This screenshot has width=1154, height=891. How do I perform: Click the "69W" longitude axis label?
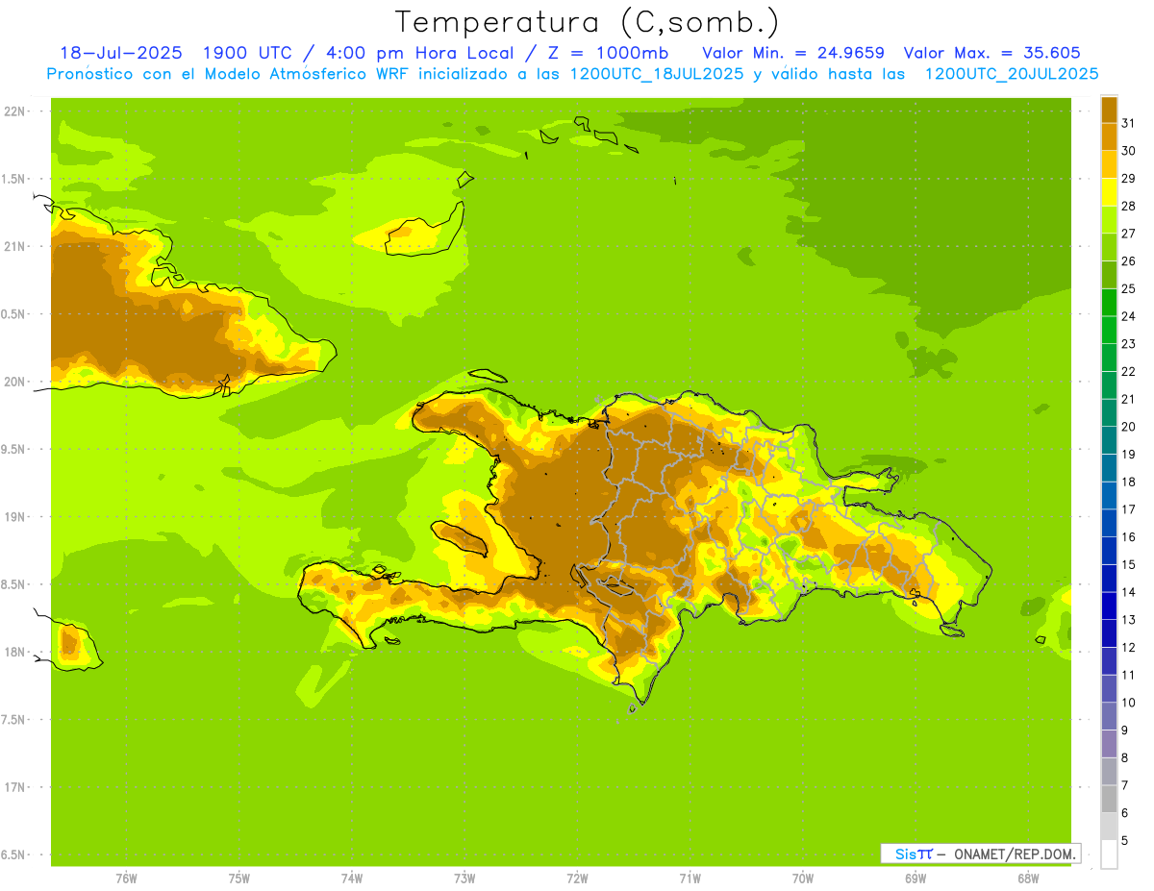coord(916,878)
